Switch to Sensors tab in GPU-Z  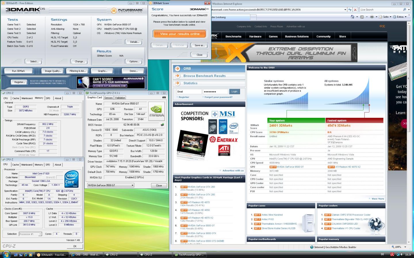(108, 98)
